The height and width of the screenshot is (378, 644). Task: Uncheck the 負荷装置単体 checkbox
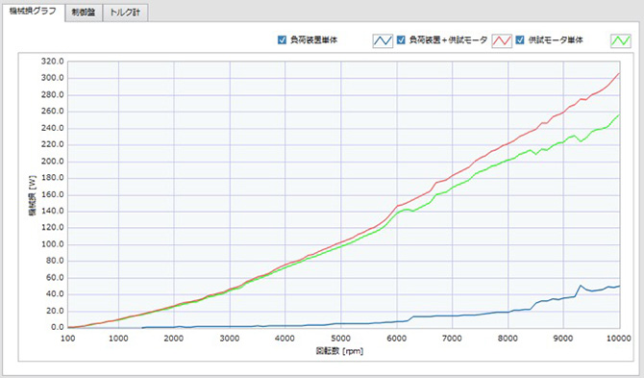(282, 39)
